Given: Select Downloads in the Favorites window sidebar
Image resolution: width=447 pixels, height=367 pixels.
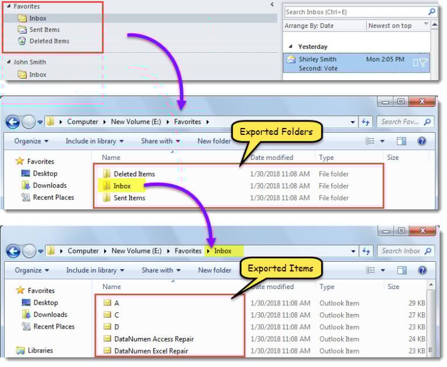Looking at the screenshot, I should (44, 186).
